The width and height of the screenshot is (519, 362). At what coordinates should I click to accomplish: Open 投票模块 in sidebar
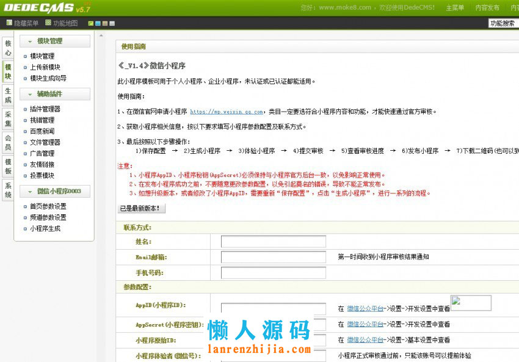(42, 175)
